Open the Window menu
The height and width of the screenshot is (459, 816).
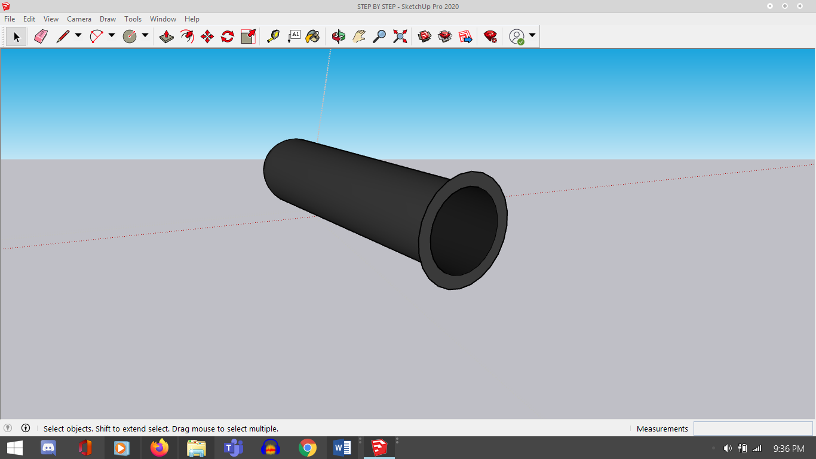tap(163, 19)
